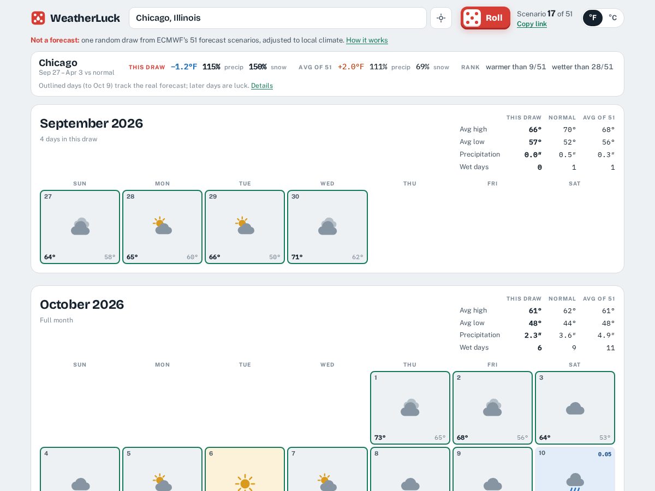The image size is (655, 491).
Task: Click the overcast cloud icon on October 3
Action: click(575, 408)
